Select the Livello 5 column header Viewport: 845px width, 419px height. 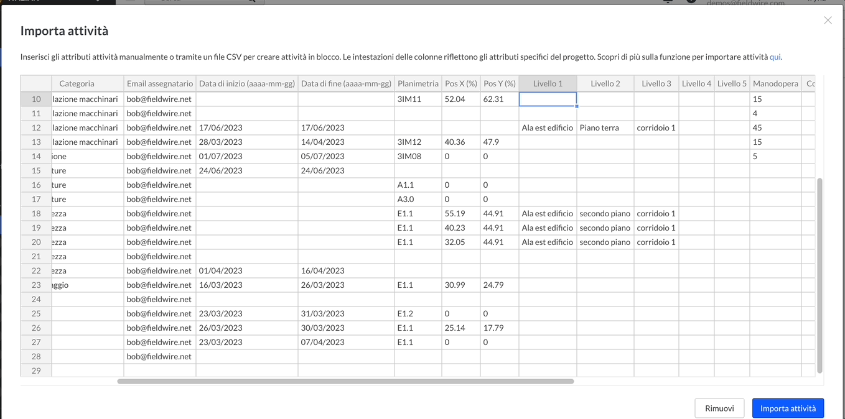point(732,83)
